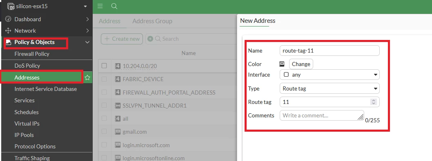Tick the checkbox for 10.204.0.0/20

pos(104,66)
